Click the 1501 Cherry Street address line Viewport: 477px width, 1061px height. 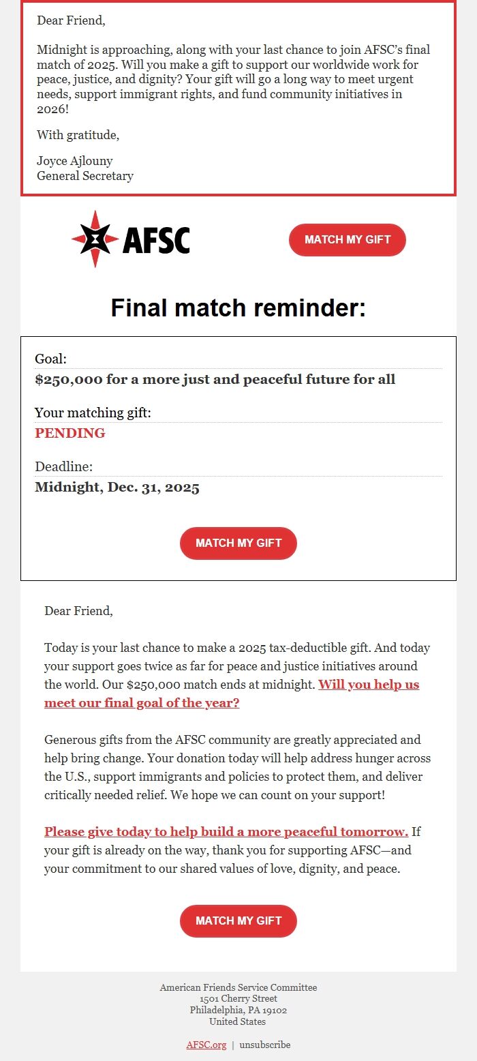tap(238, 998)
